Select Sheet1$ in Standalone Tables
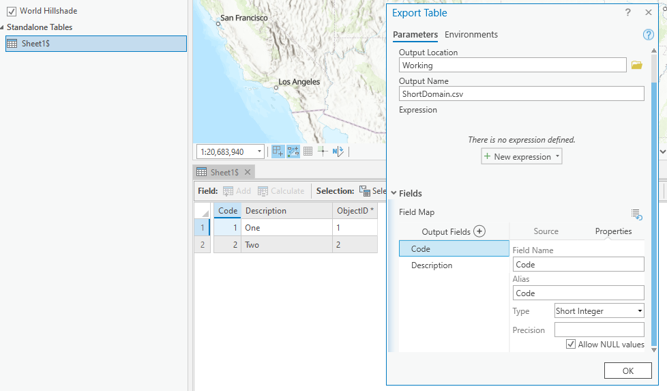Viewport: 667px width, 391px height. (96, 44)
